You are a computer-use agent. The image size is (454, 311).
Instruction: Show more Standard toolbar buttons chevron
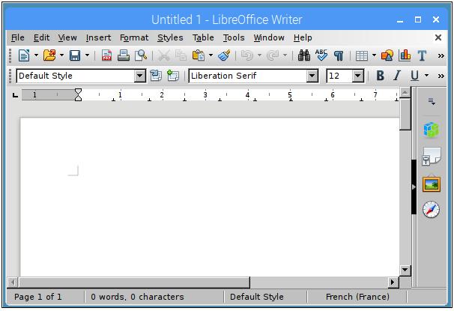[441, 55]
